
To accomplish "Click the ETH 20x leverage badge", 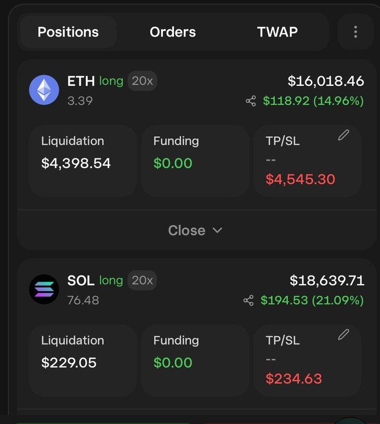I will (x=142, y=81).
